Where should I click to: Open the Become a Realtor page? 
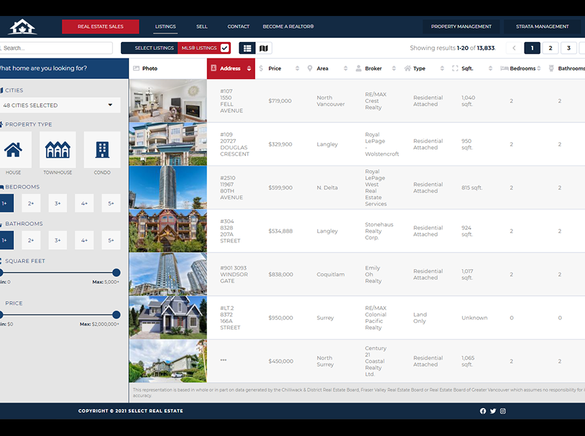287,27
